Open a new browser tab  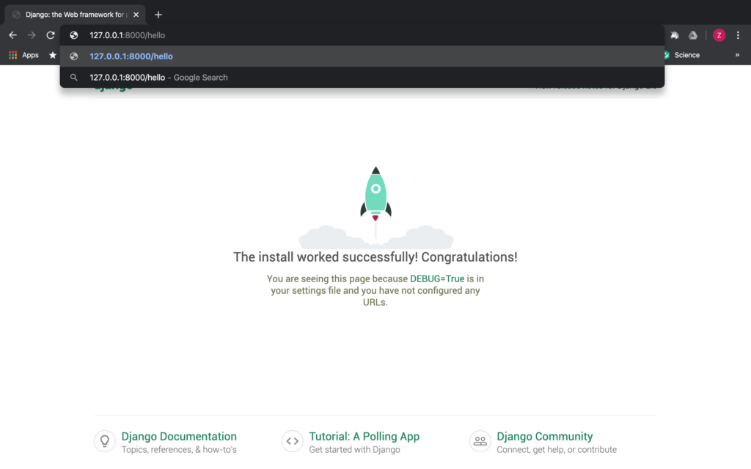coord(158,15)
